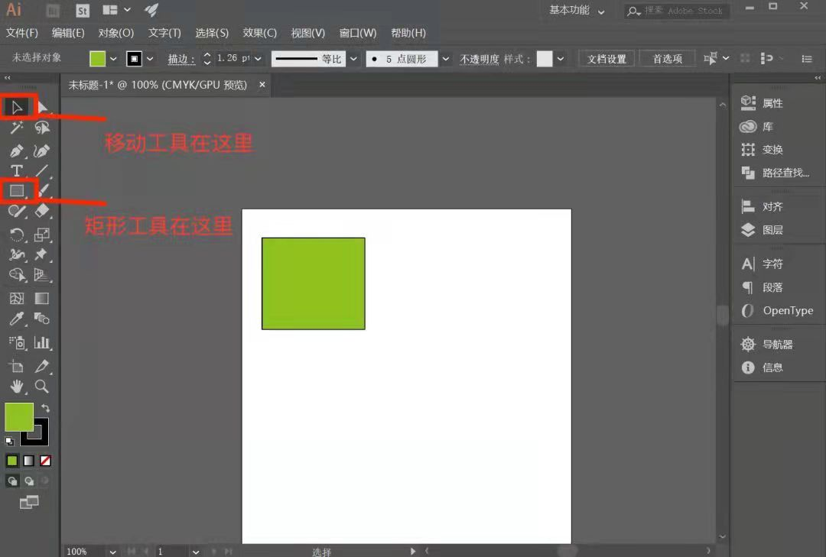Open Adobe Stock (St) icon
This screenshot has height=557, width=826.
pyautogui.click(x=83, y=11)
